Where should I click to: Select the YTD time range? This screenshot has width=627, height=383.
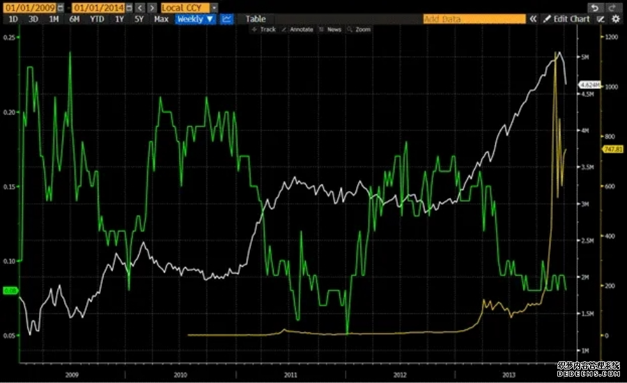tap(97, 19)
